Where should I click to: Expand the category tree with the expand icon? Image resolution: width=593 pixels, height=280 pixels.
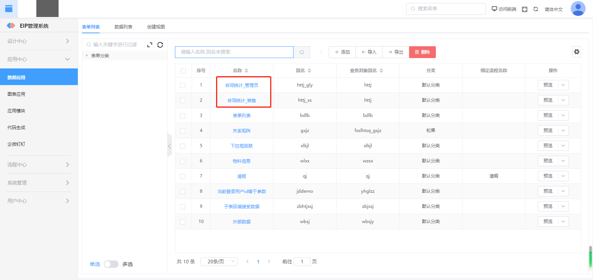coord(150,45)
